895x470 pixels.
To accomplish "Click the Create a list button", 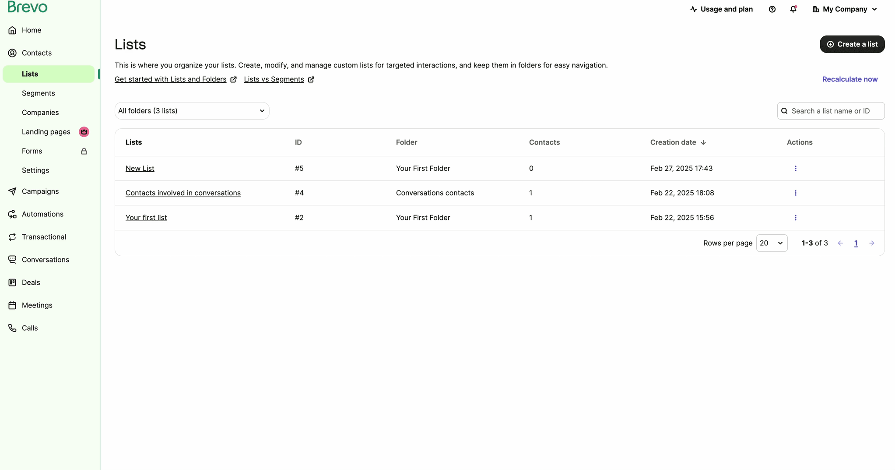I will [852, 44].
